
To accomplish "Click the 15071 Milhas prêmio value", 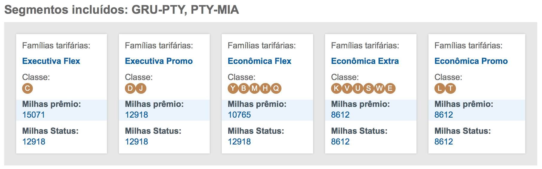I will pos(33,115).
